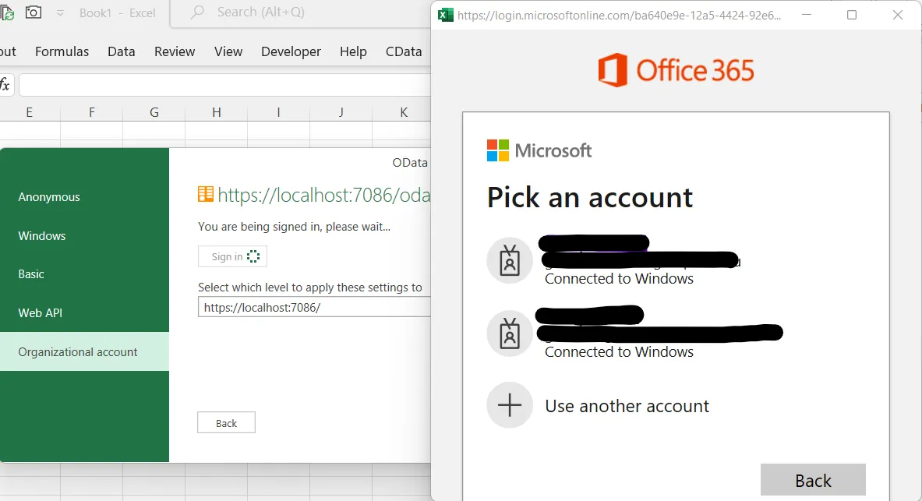Click the Microsoft four-square logo
Screen dimensions: 922x501
click(x=498, y=150)
